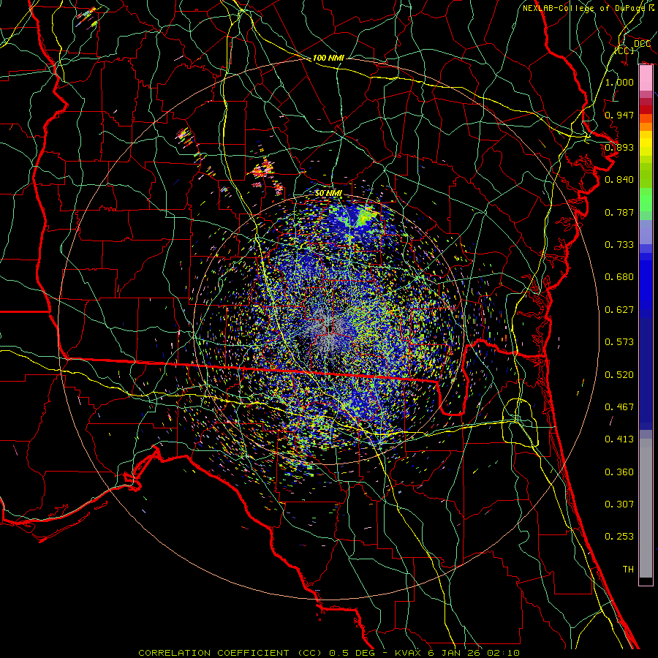Click the TH threshold label on the scale
658x658 pixels.
point(628,570)
